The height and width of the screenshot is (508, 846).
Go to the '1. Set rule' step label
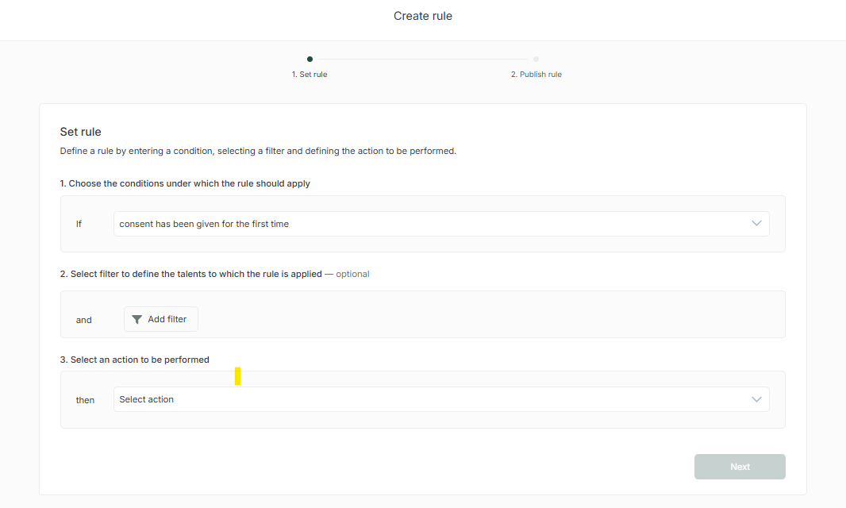point(310,75)
